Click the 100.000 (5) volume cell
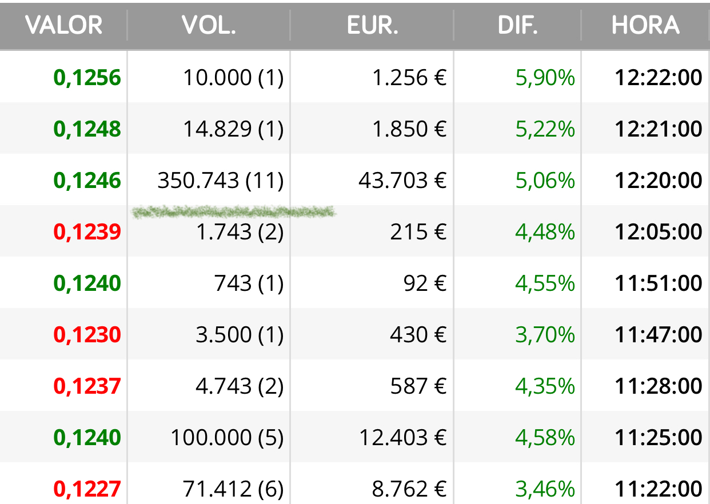The height and width of the screenshot is (504, 710). point(227,438)
